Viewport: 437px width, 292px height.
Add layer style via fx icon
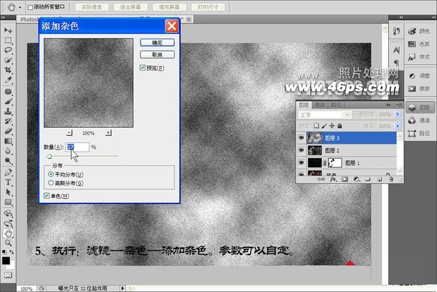tap(333, 179)
